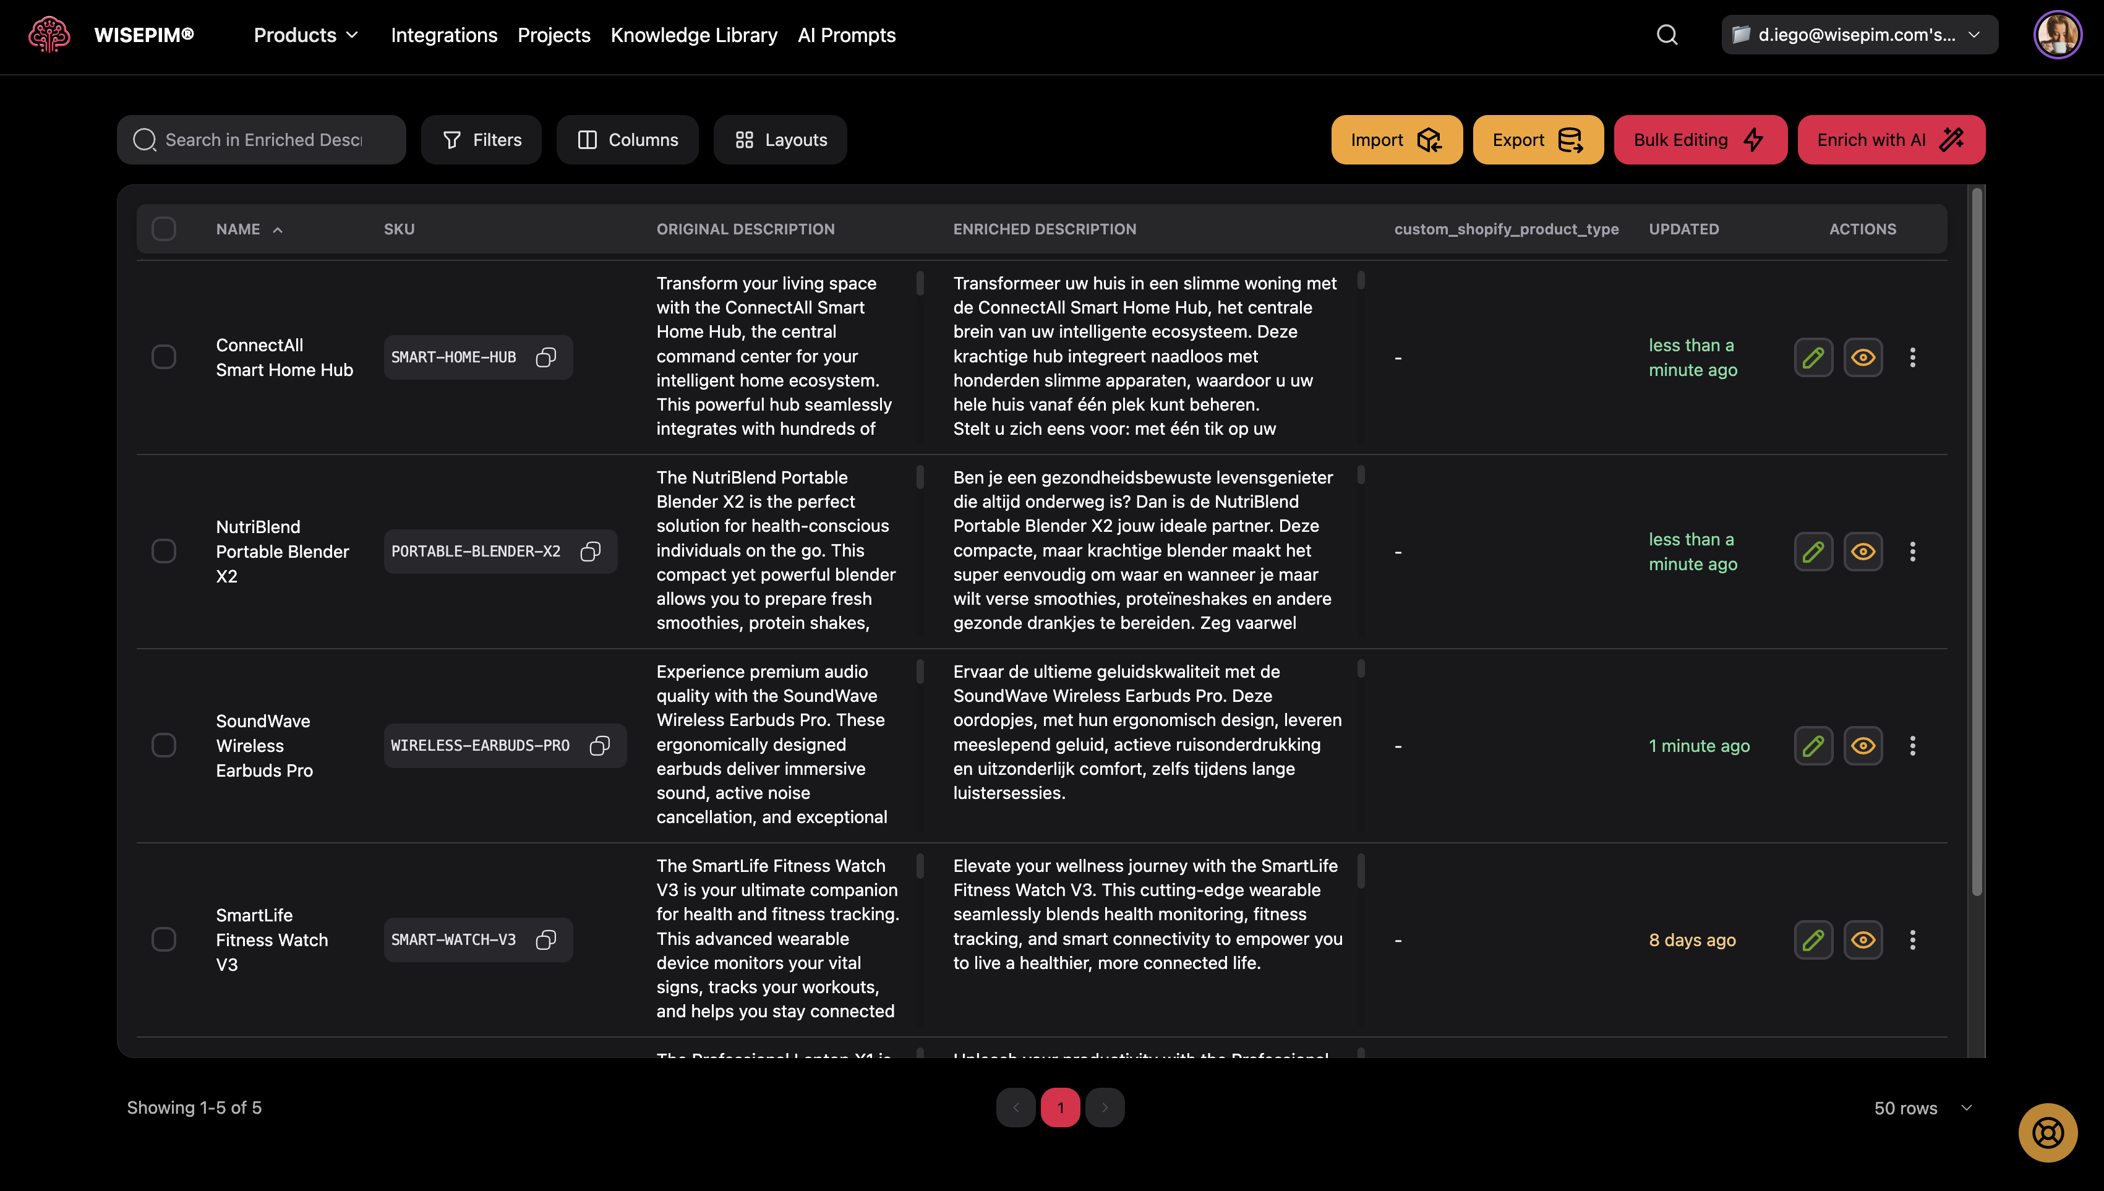Select the ConnectAll Smart Home Hub checkbox
Screen dimensions: 2104x1191
(164, 357)
